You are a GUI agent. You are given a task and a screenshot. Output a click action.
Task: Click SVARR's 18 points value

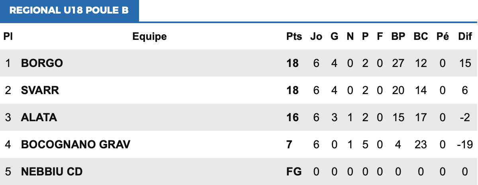pyautogui.click(x=292, y=90)
